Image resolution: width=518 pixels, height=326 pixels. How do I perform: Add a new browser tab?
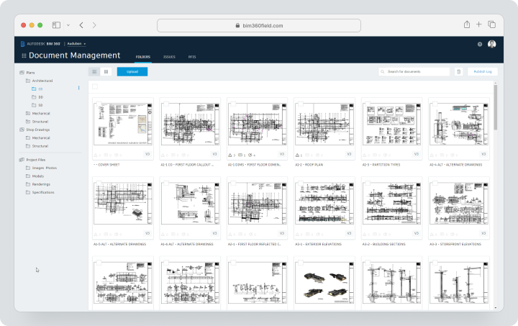pos(478,24)
